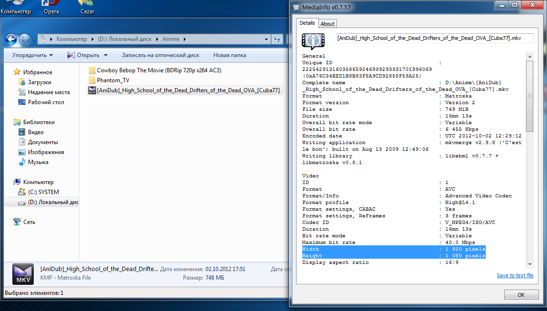Click the MediaInfo title bar icon

point(296,7)
